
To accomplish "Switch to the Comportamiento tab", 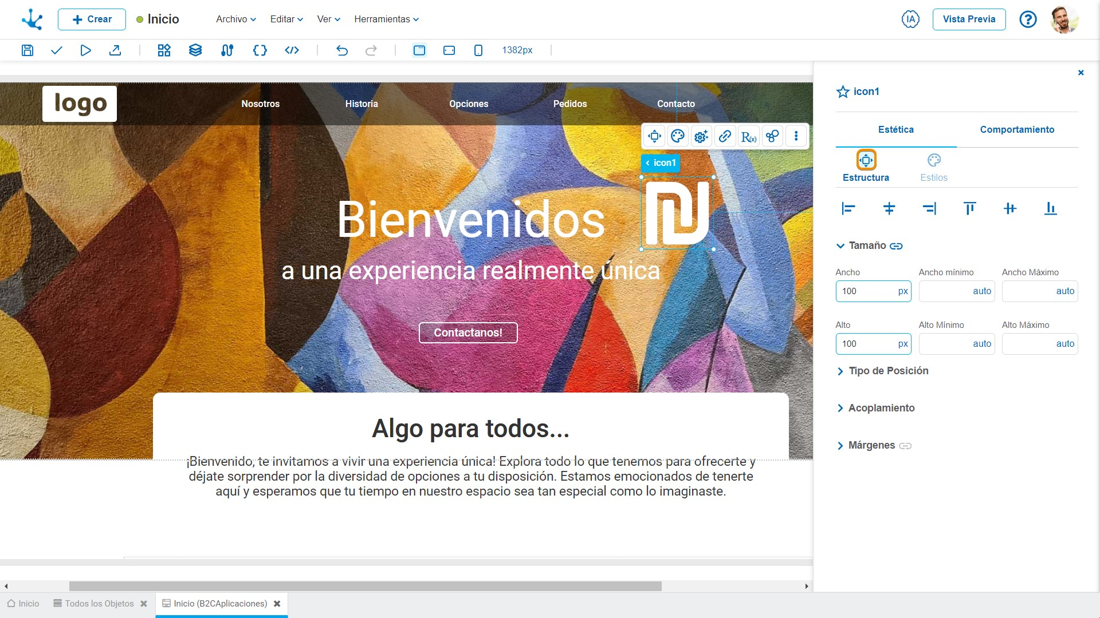I will pyautogui.click(x=1017, y=130).
